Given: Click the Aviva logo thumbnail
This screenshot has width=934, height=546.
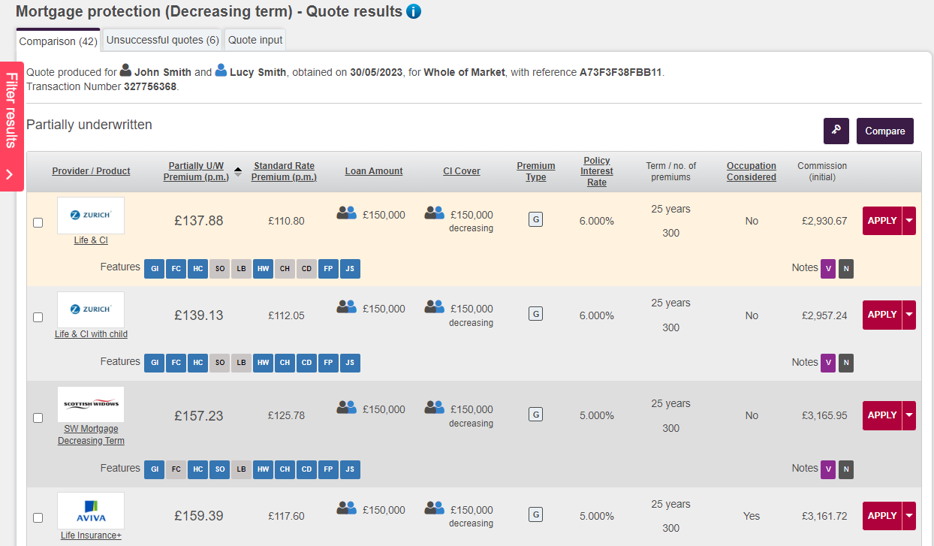Looking at the screenshot, I should click(91, 511).
